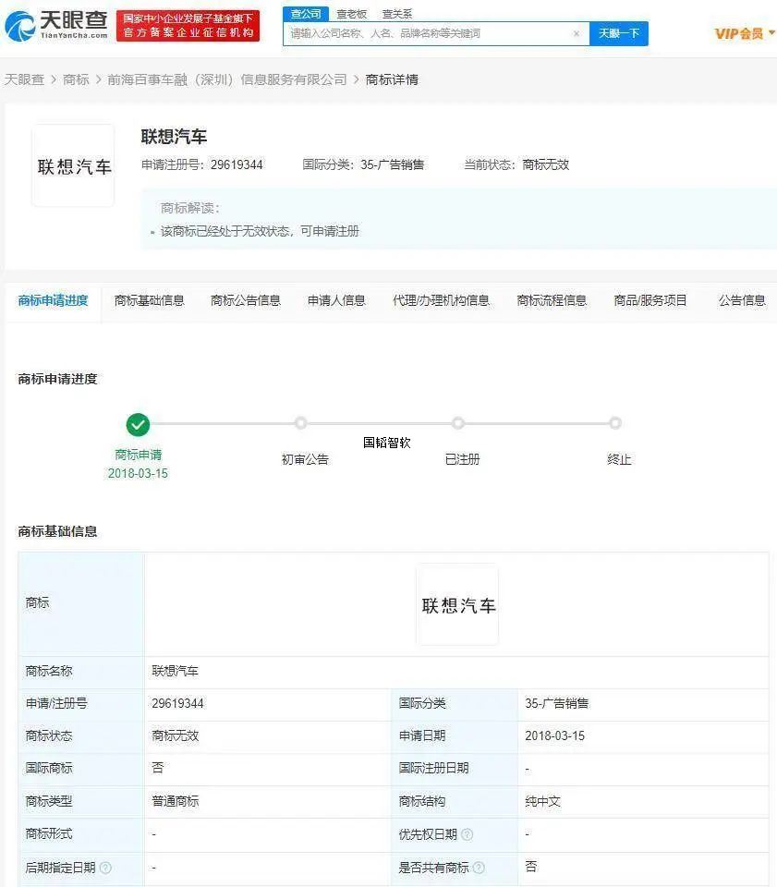Image resolution: width=777 pixels, height=887 pixels.
Task: Click the 申请日期 value 2018-03-15
Action: point(554,736)
